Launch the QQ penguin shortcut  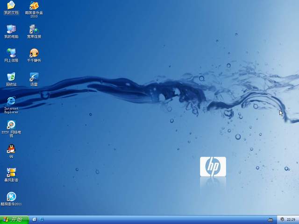click(11, 149)
